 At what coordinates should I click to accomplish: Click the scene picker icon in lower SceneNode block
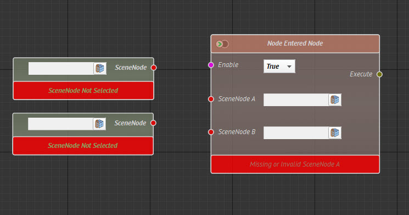point(99,124)
